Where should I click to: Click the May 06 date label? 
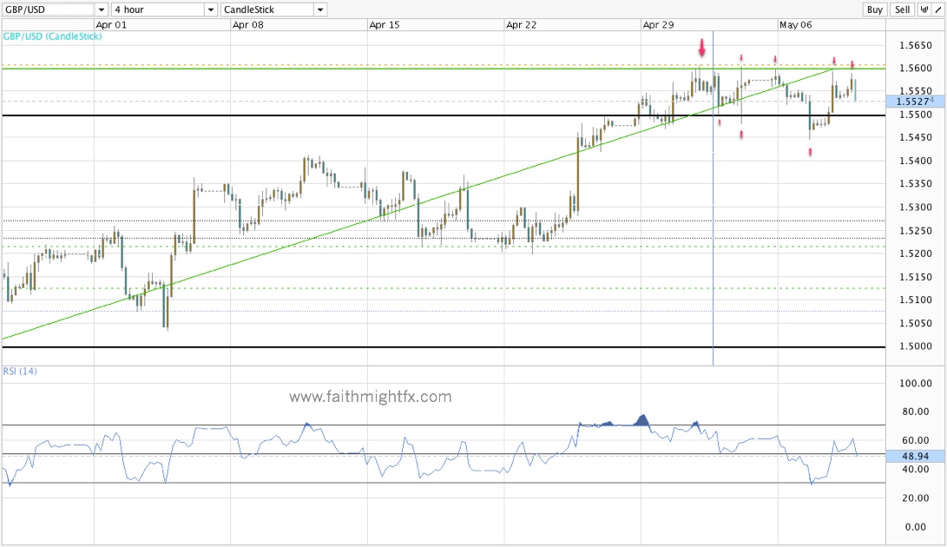[795, 25]
